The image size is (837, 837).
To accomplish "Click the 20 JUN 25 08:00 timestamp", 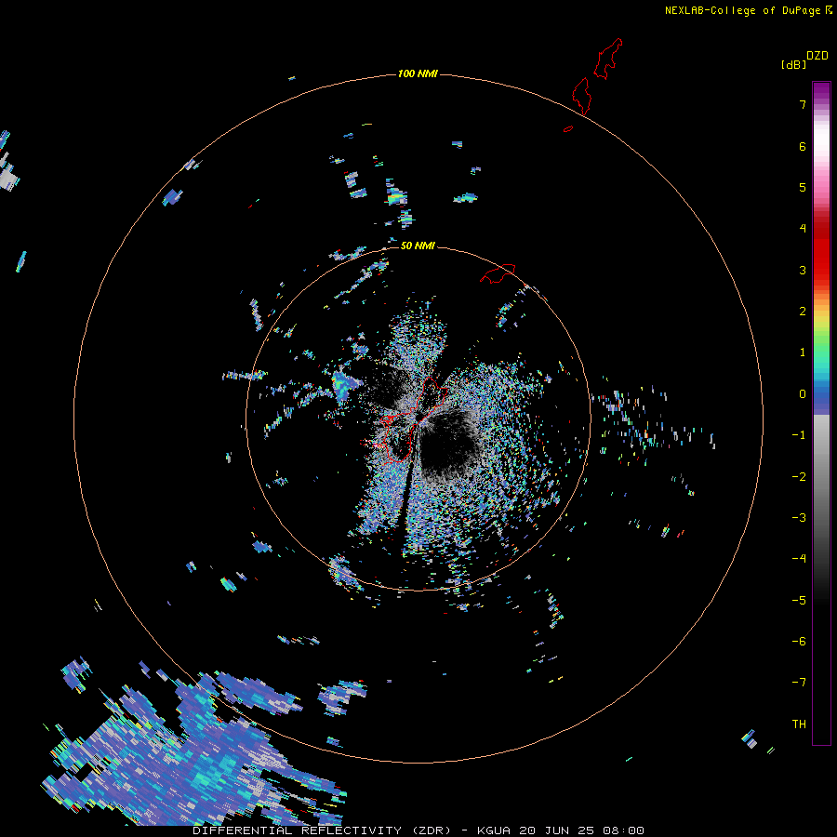I will (582, 830).
